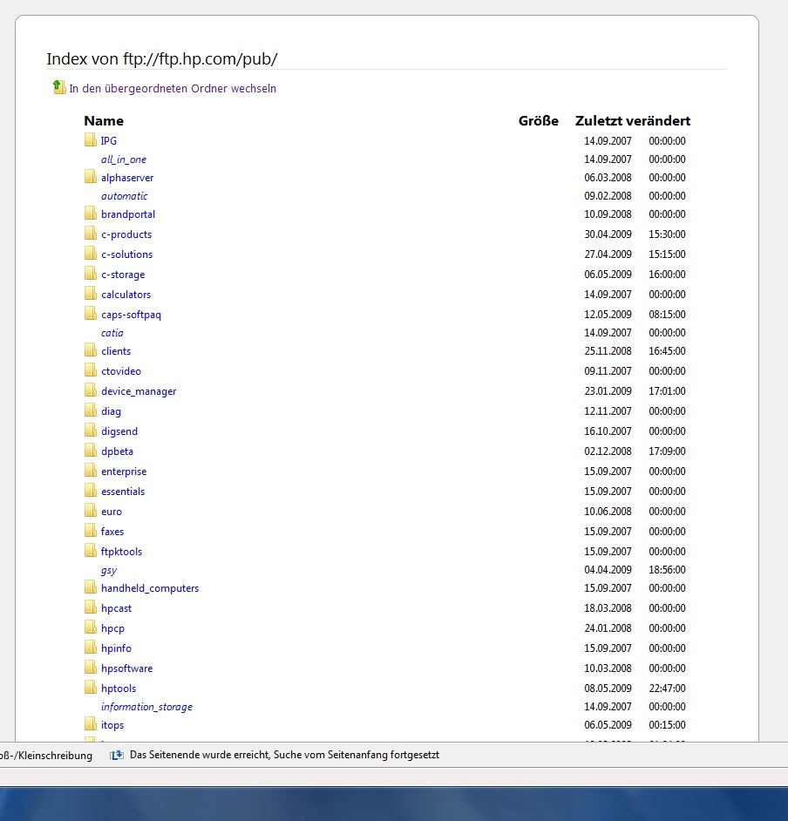
Task: Open the c-solutions folder link
Action: click(126, 254)
